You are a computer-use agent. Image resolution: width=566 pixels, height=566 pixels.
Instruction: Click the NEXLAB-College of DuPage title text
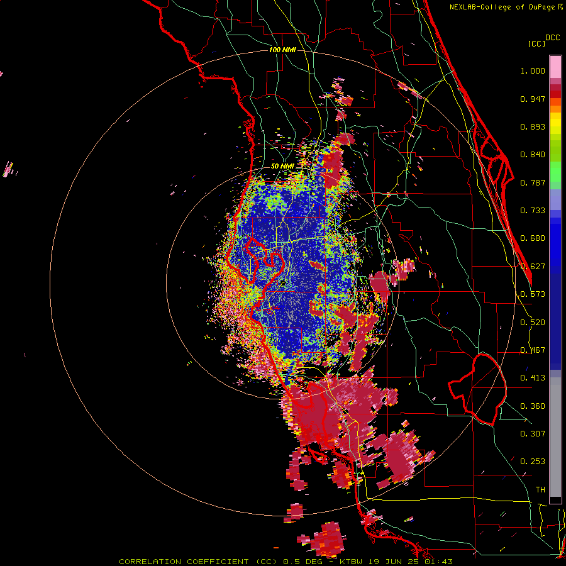click(x=502, y=7)
